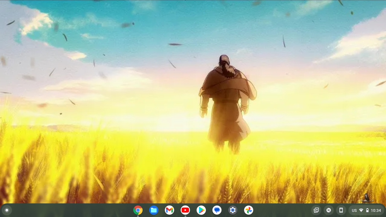
Task: Open the Phone Hub tray icon
Action: [341, 210]
